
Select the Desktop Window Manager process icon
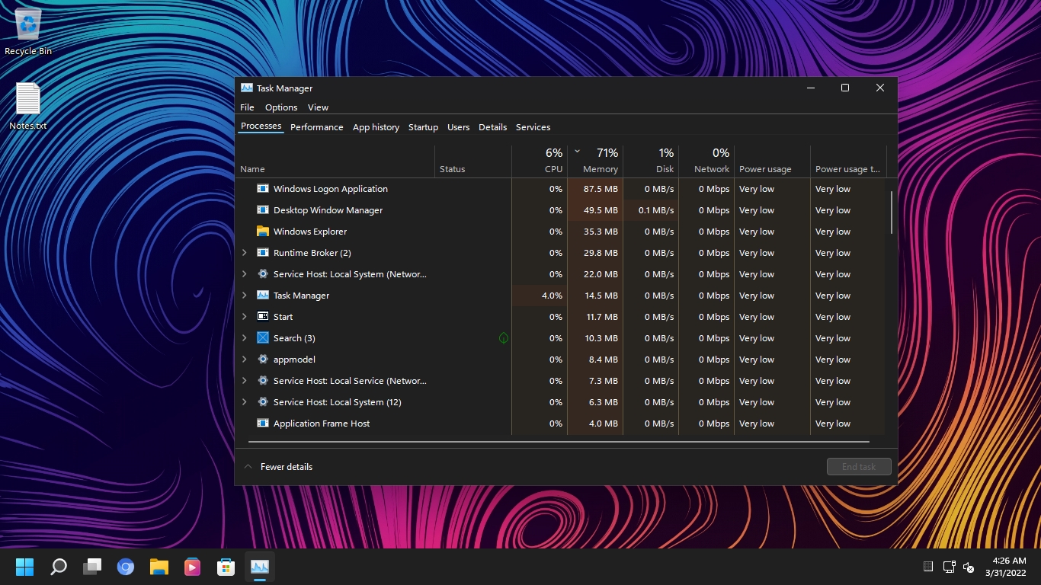263,209
